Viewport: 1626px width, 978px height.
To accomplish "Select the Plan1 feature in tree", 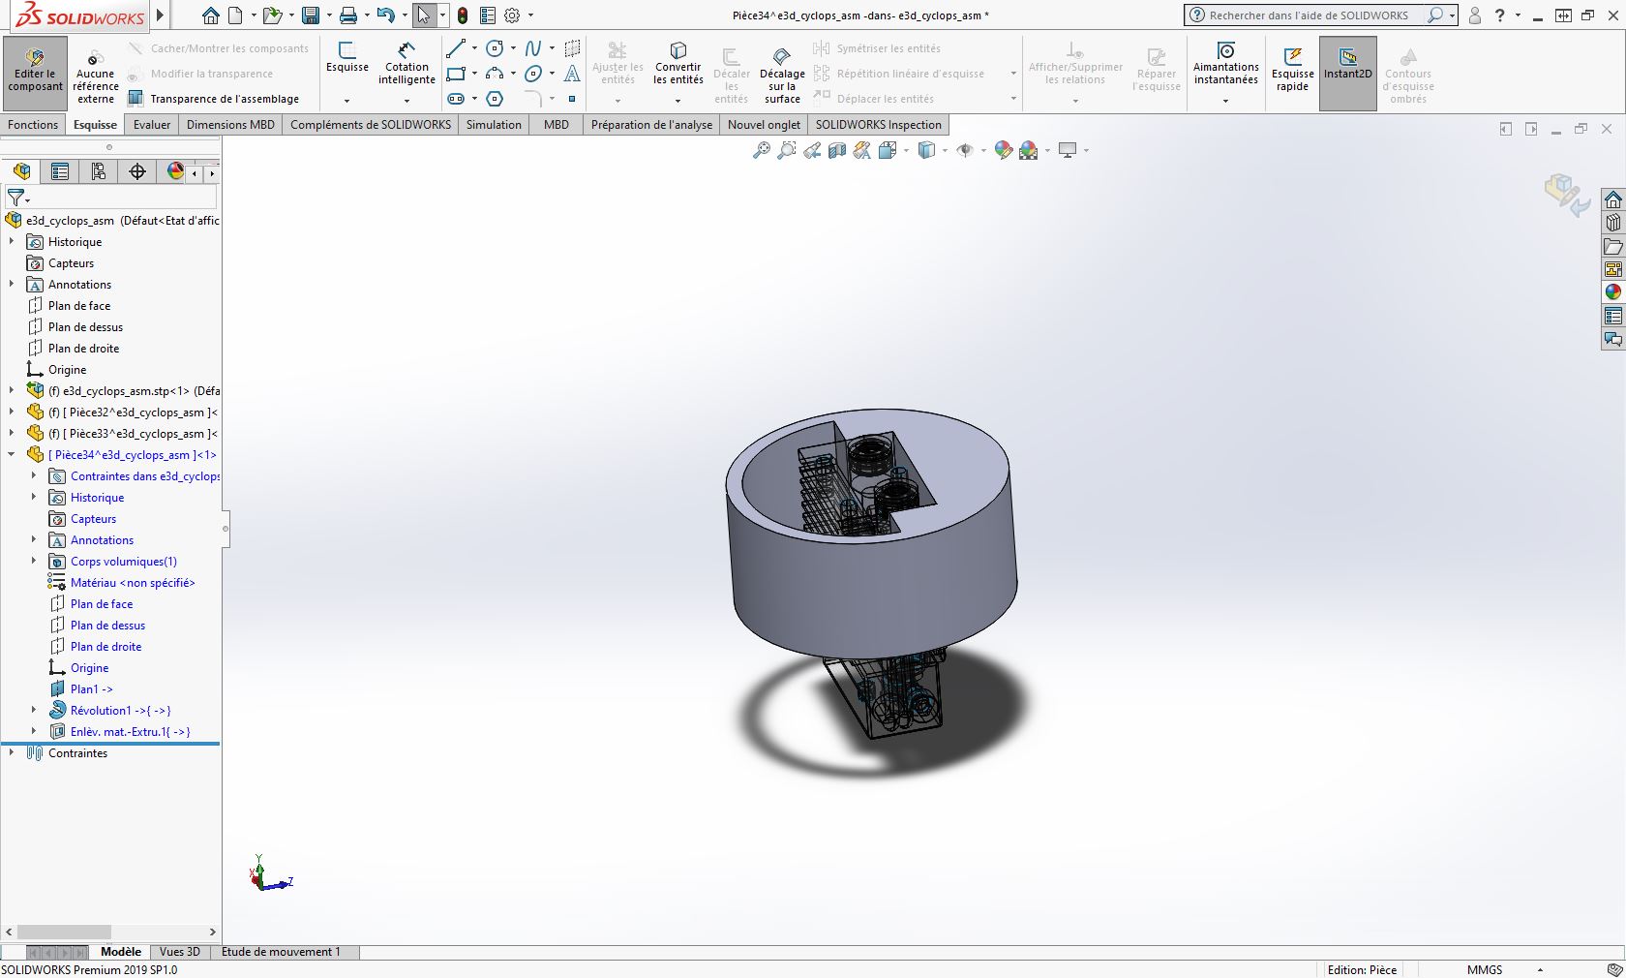I will [x=91, y=689].
